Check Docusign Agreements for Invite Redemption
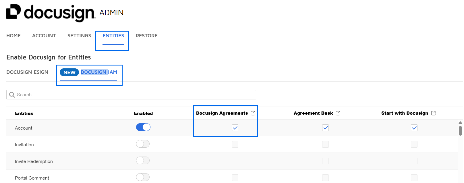Screen dimensions: 464x183 235,161
